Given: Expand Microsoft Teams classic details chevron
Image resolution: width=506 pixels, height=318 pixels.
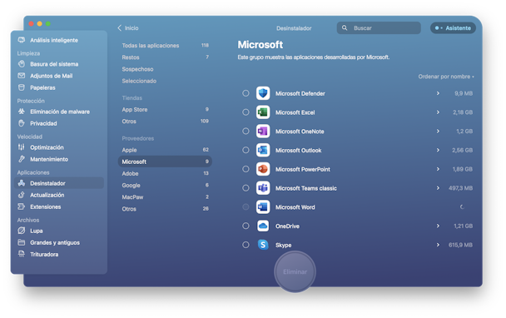Looking at the screenshot, I should pos(438,188).
